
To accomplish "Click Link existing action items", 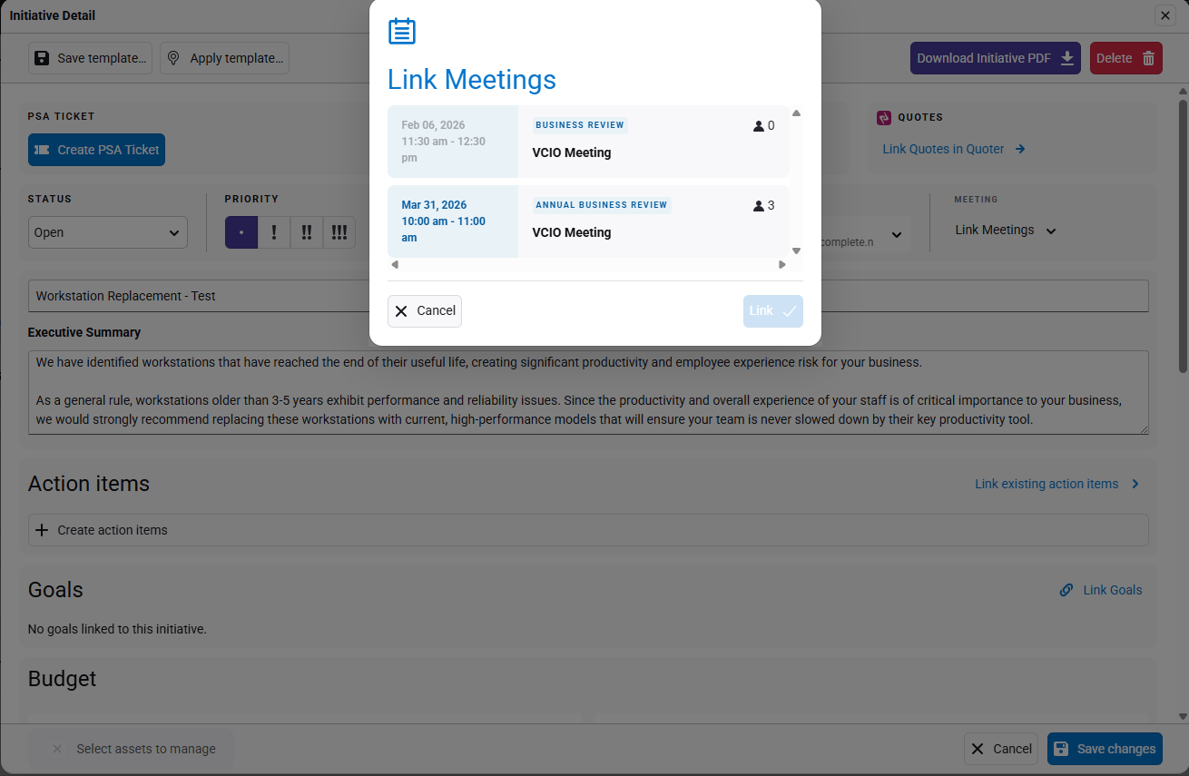I will [1047, 484].
